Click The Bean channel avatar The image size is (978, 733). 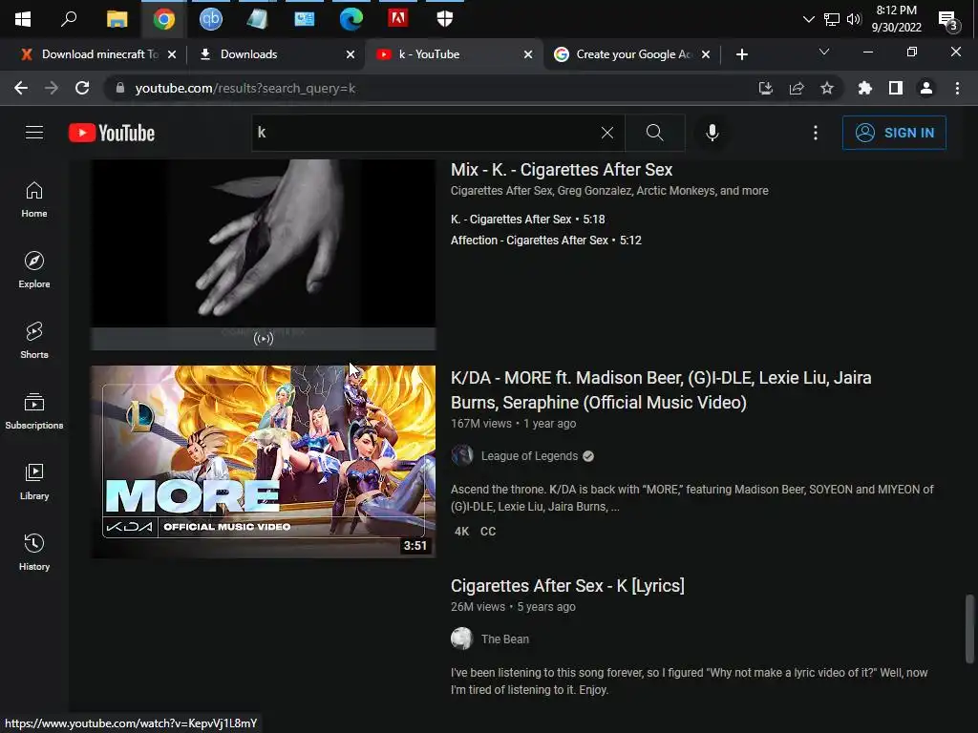(462, 639)
